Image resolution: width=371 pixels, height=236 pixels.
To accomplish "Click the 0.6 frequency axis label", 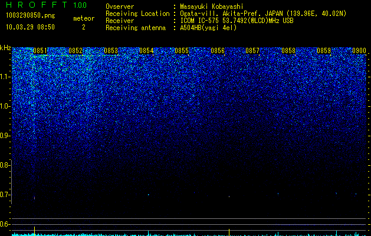I will (x=5, y=224).
